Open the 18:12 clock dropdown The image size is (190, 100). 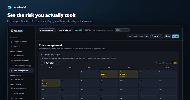pos(157,36)
